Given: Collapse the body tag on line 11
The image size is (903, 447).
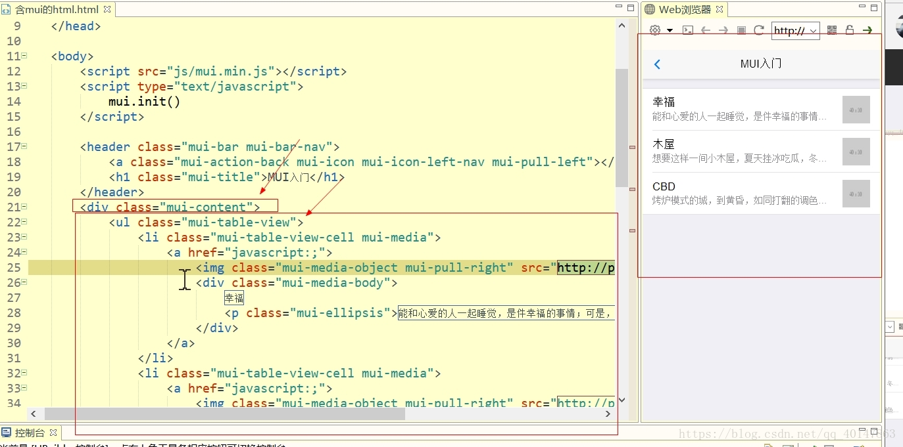Looking at the screenshot, I should pyautogui.click(x=24, y=56).
